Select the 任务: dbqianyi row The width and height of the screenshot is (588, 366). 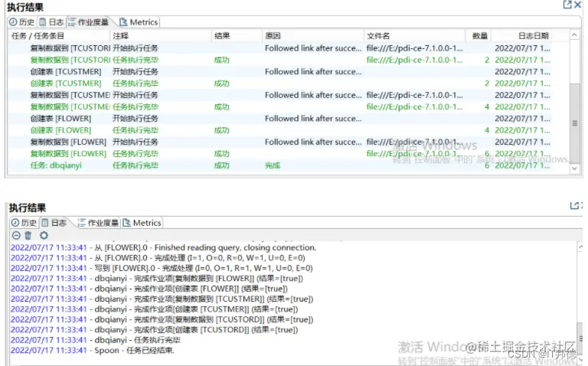(x=289, y=165)
